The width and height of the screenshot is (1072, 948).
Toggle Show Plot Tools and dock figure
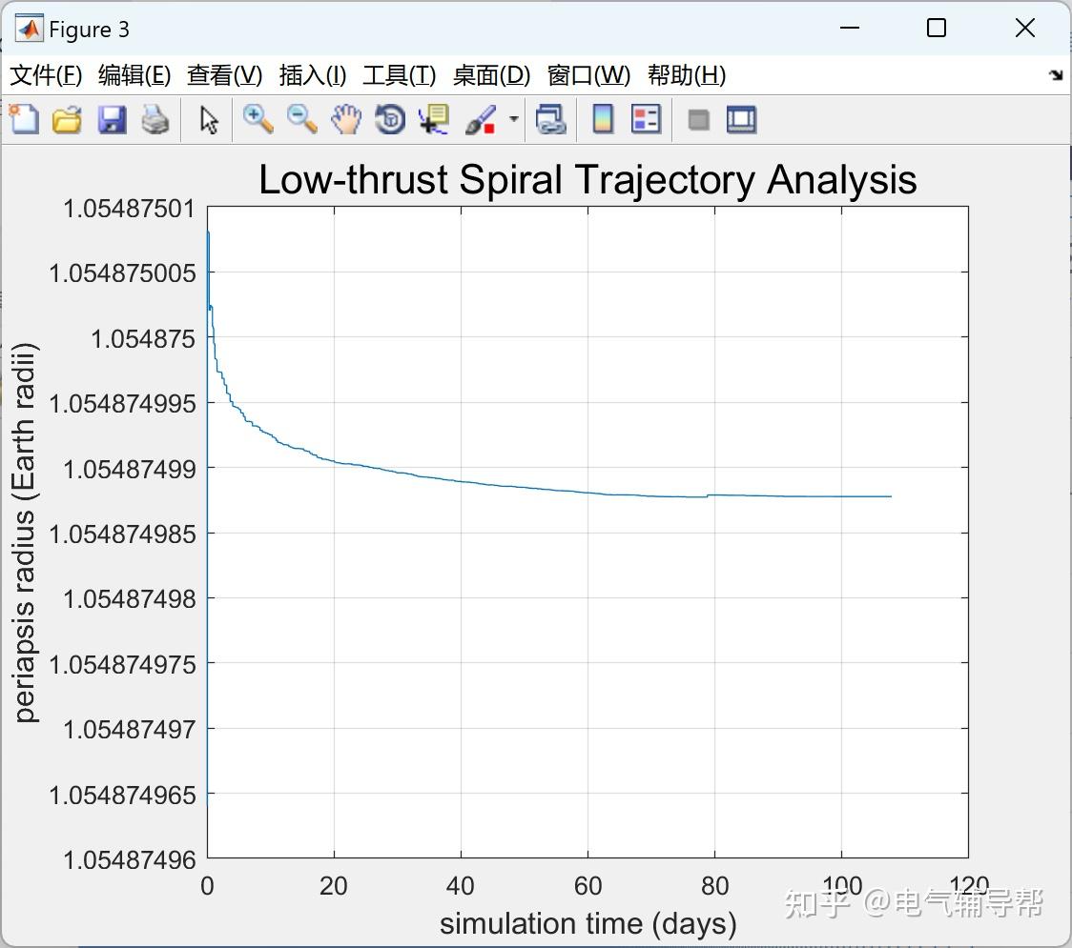coord(741,119)
